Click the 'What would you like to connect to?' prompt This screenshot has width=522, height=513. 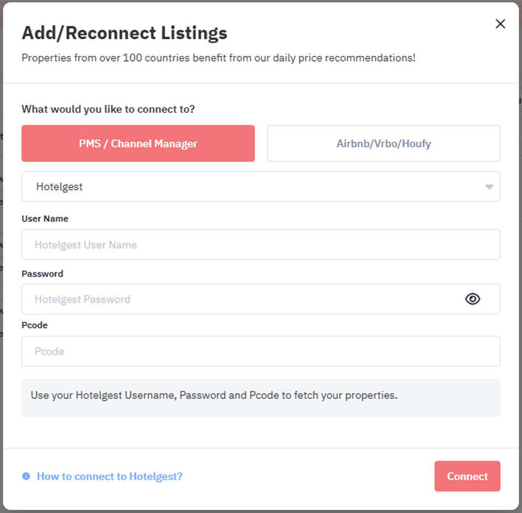[x=108, y=109]
